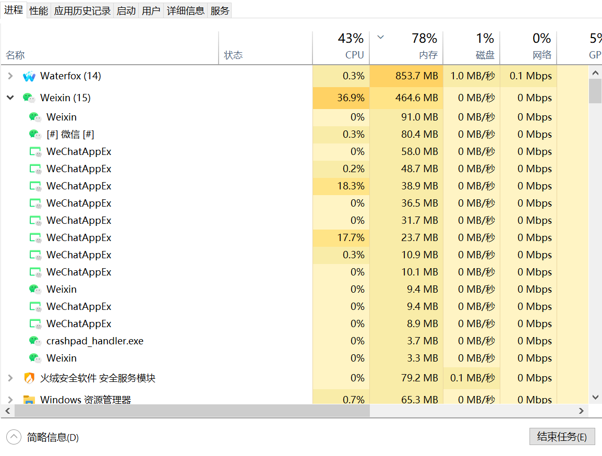Click the icon of Weixin using 91.0 MB
The width and height of the screenshot is (602, 456).
[35, 117]
